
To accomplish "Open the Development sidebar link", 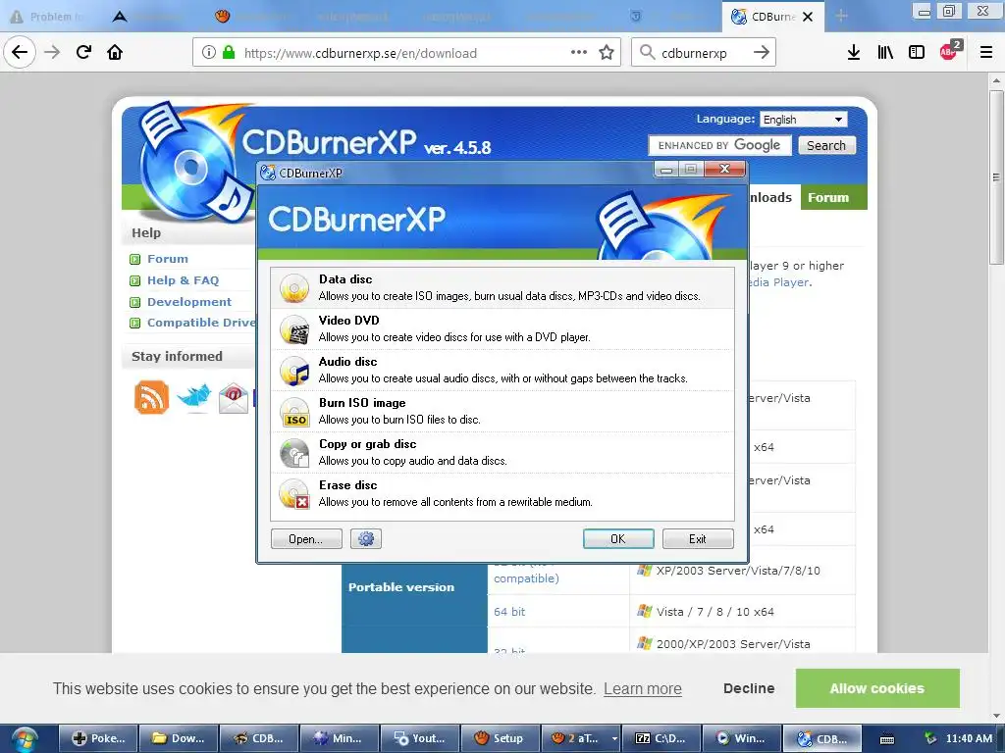I will 189,302.
